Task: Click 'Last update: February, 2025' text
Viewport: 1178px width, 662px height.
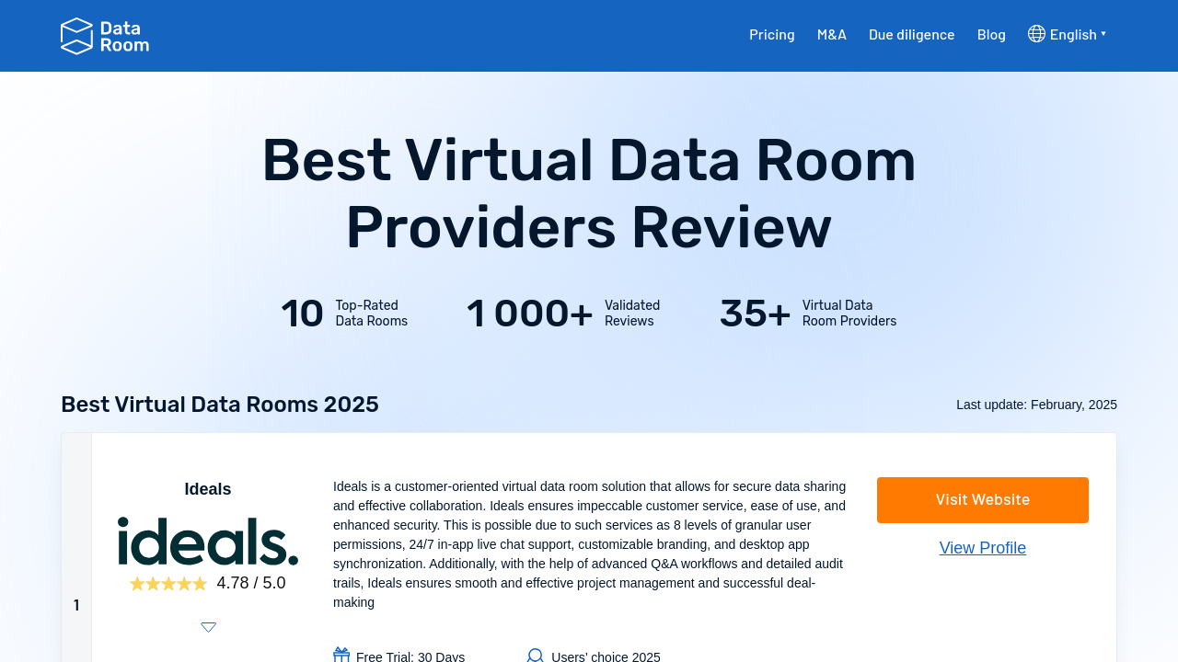Action: pyautogui.click(x=1036, y=405)
